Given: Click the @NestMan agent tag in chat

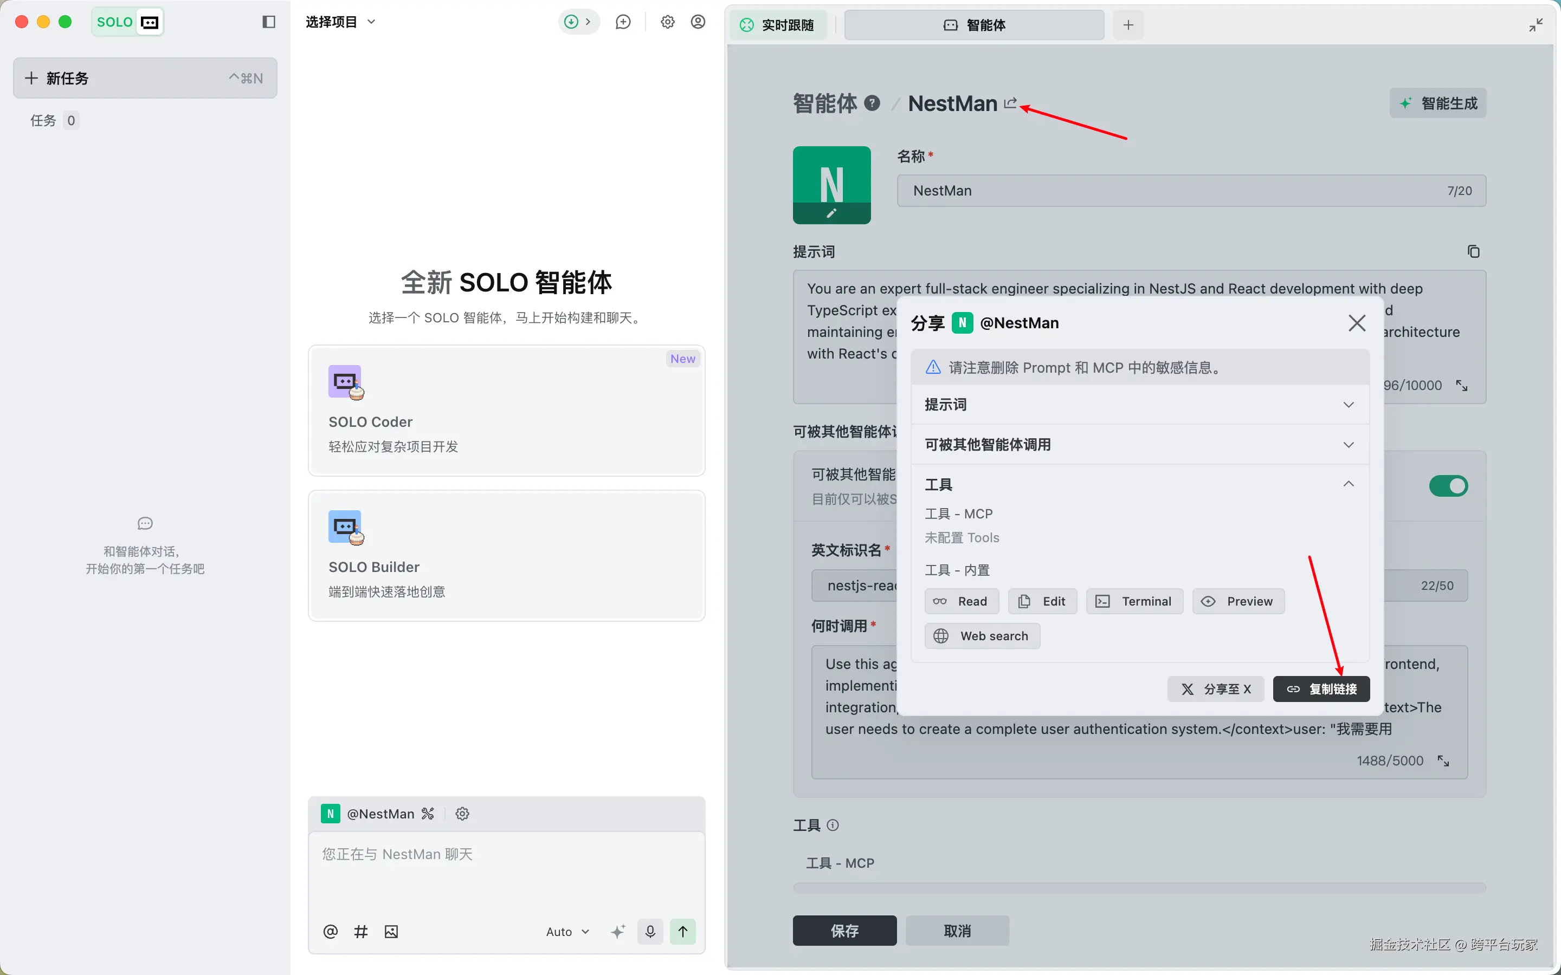Looking at the screenshot, I should pos(379,814).
